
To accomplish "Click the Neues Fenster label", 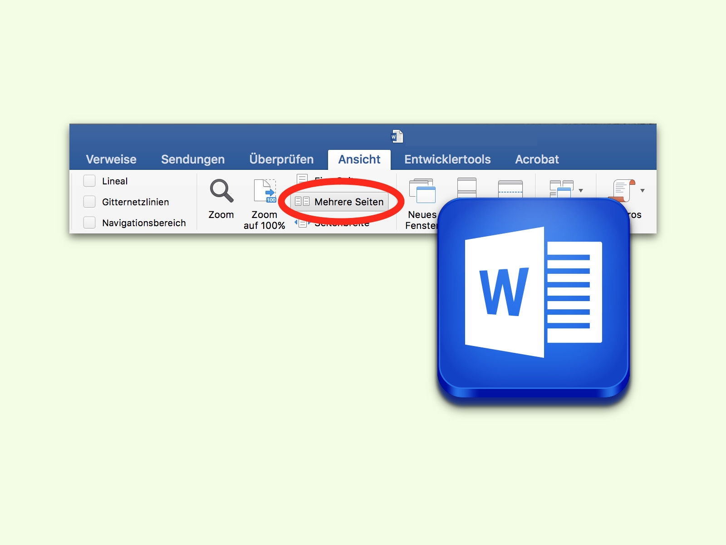I will point(422,220).
